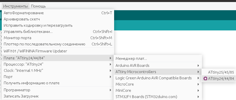Expand STM32F1 Boards (STM32duino.com) submenu
This screenshot has width=236, height=100.
(146, 97)
